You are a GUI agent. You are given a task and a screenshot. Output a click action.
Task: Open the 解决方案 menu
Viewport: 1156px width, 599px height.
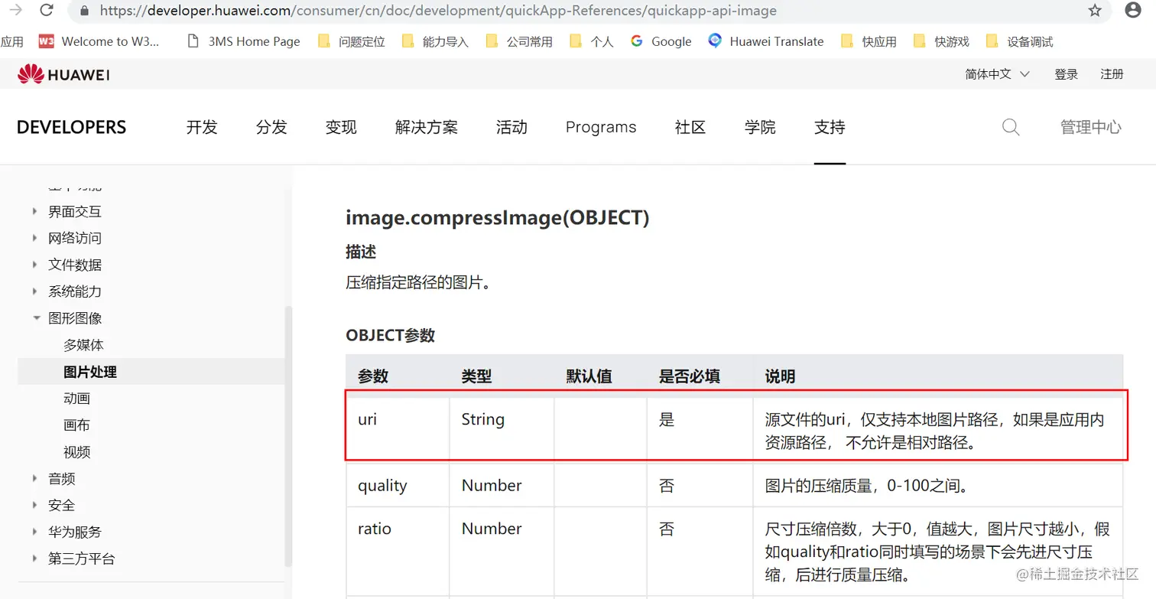tap(427, 127)
